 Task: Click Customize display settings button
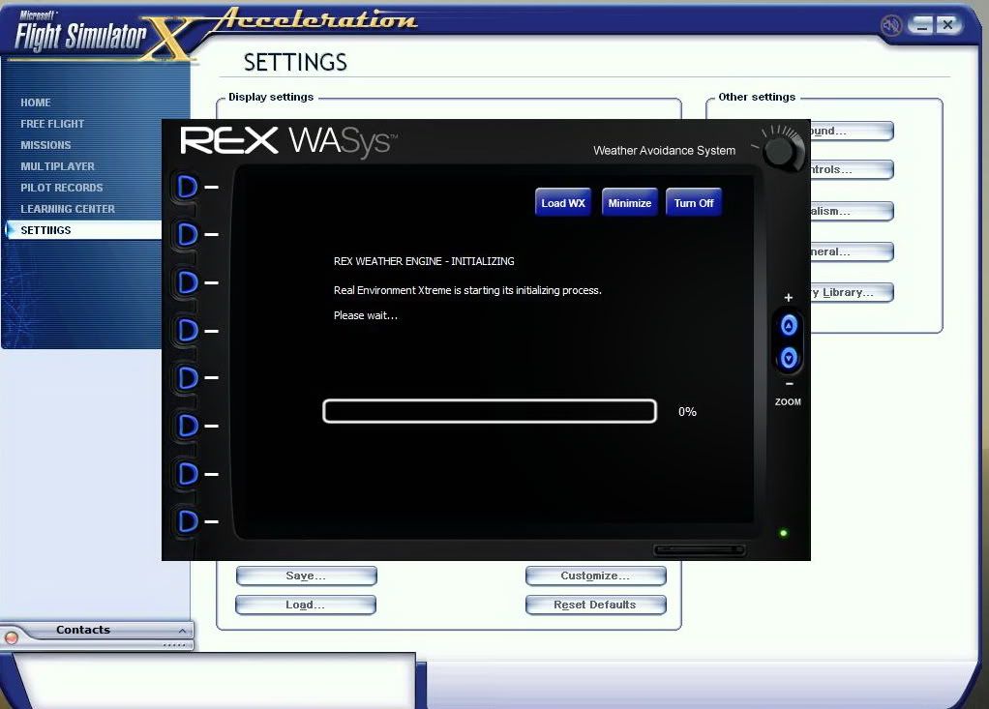point(595,576)
